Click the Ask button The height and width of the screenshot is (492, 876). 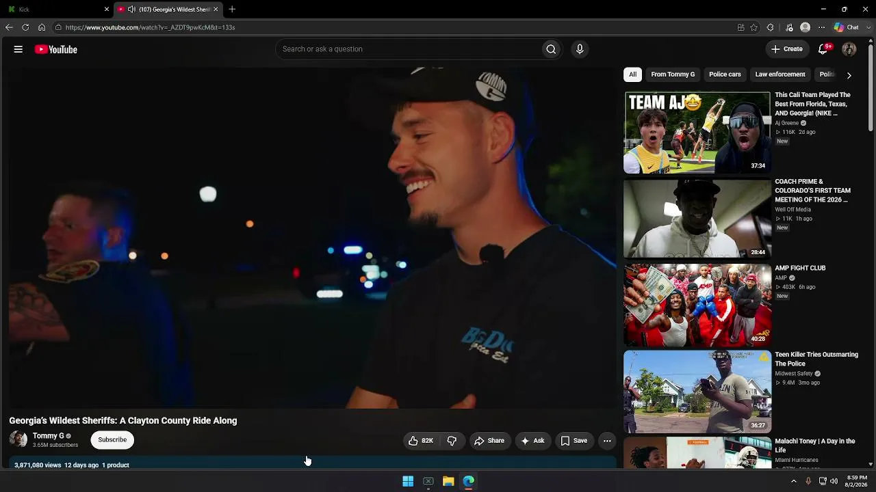533,441
